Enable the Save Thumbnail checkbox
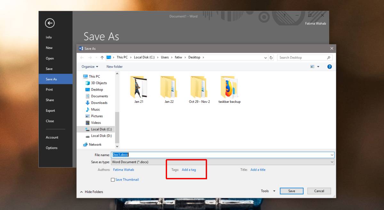Screen dimensions: 384x210 pyautogui.click(x=113, y=180)
